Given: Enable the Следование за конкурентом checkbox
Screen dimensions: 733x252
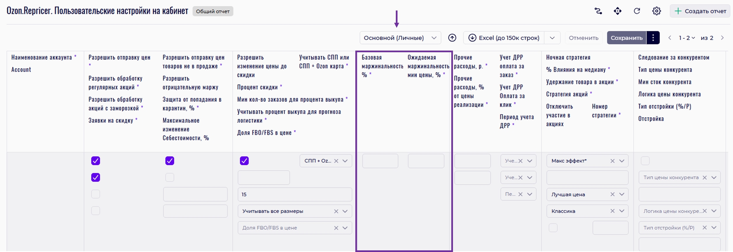Looking at the screenshot, I should tap(645, 161).
